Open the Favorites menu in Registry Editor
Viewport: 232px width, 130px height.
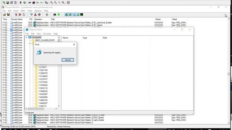(x=47, y=34)
